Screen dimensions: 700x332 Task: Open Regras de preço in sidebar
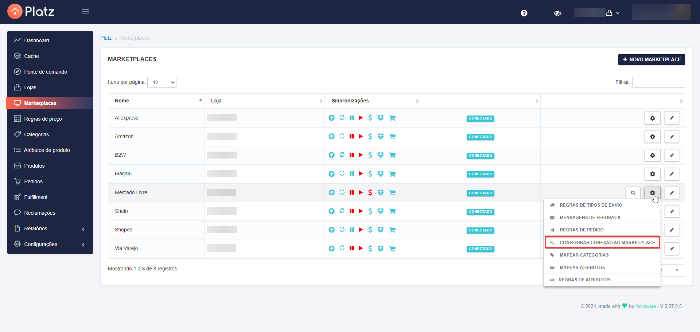pyautogui.click(x=50, y=119)
